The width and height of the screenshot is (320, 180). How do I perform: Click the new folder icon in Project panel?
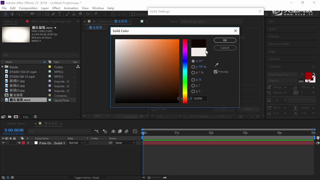point(9,116)
